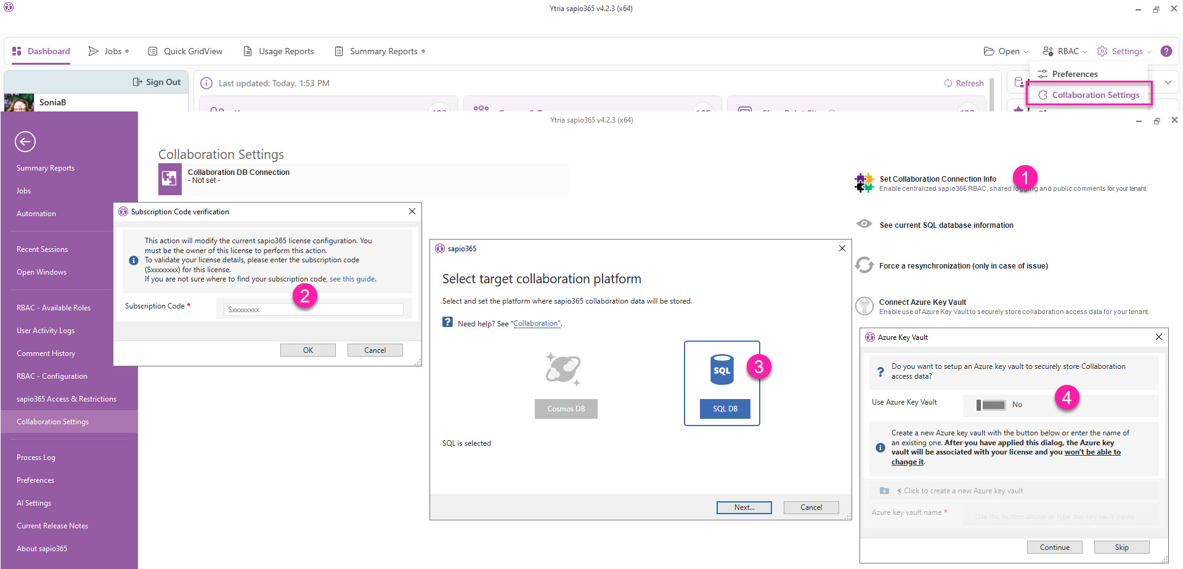Choose Collaboration Settings menu entry
Screen dimensions: 1183x569
click(x=1089, y=95)
